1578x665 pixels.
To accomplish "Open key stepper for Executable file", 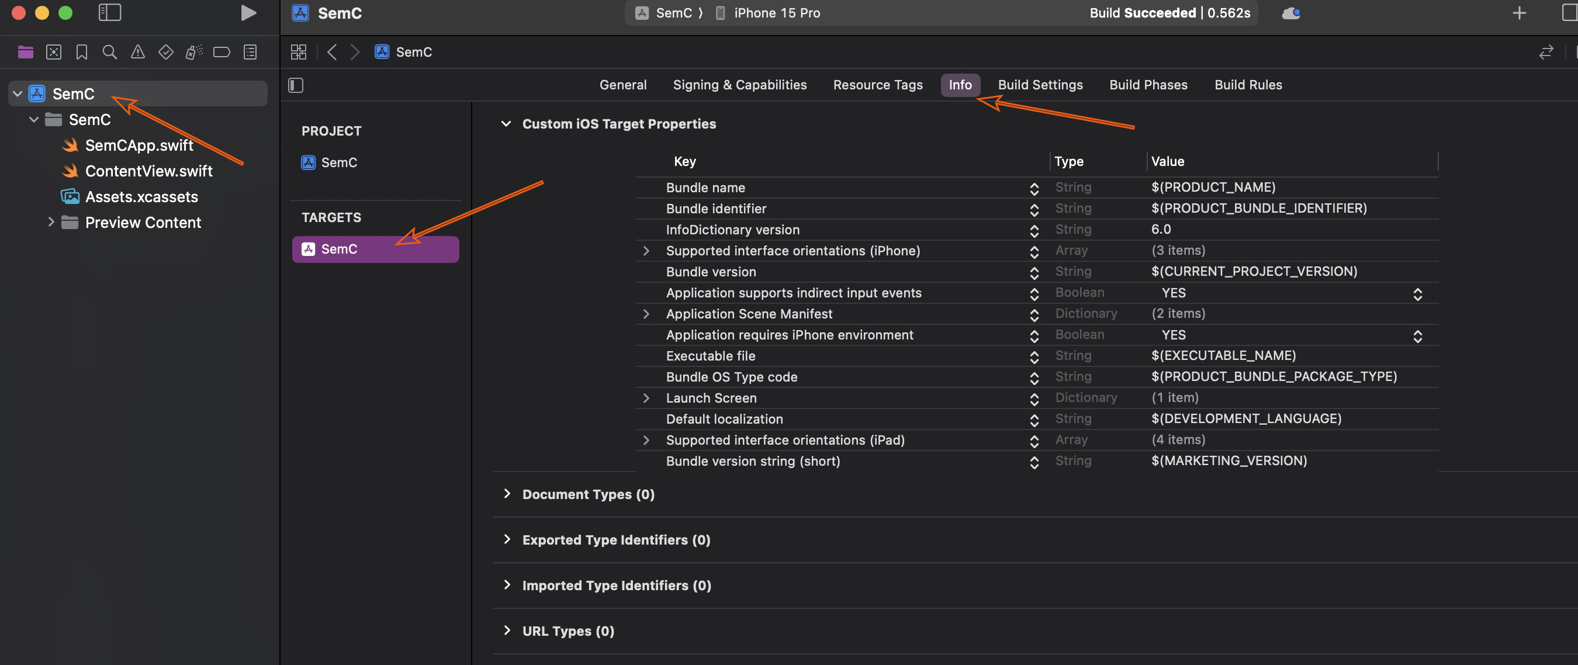I will (1034, 357).
